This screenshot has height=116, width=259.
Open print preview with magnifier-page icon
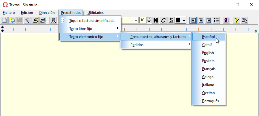tap(28, 20)
